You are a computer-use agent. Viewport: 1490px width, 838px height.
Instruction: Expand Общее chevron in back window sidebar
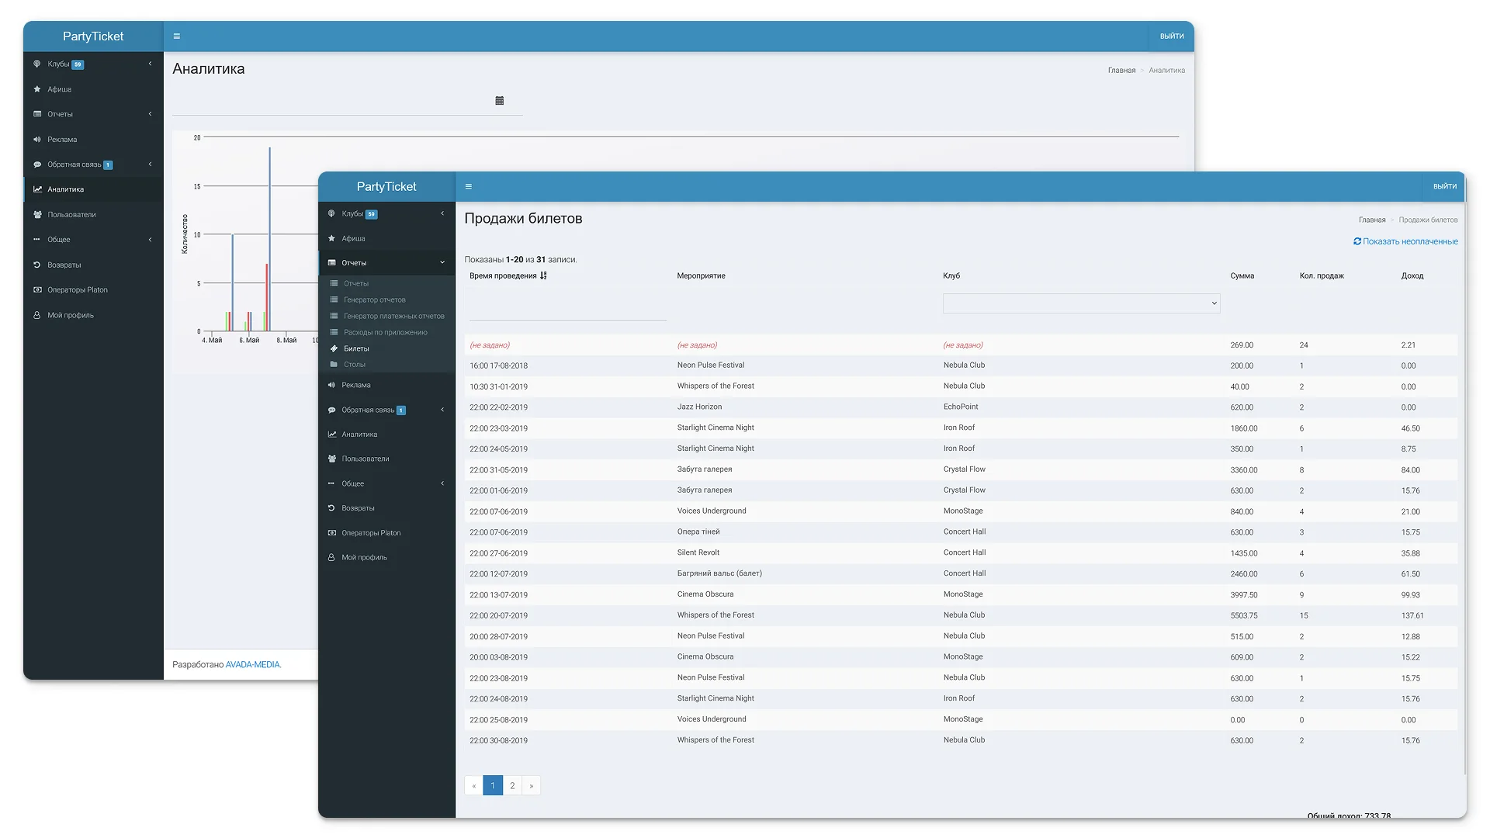click(151, 240)
